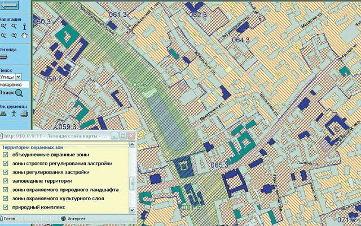
Task: Click the magnifier with red cross
Action: click(3, 35)
